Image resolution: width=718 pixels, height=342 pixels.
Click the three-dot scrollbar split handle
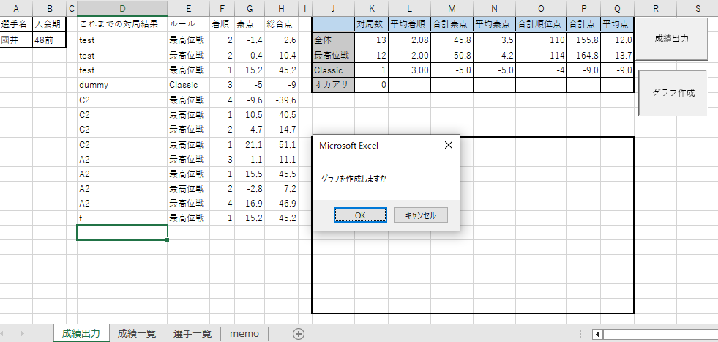click(580, 334)
